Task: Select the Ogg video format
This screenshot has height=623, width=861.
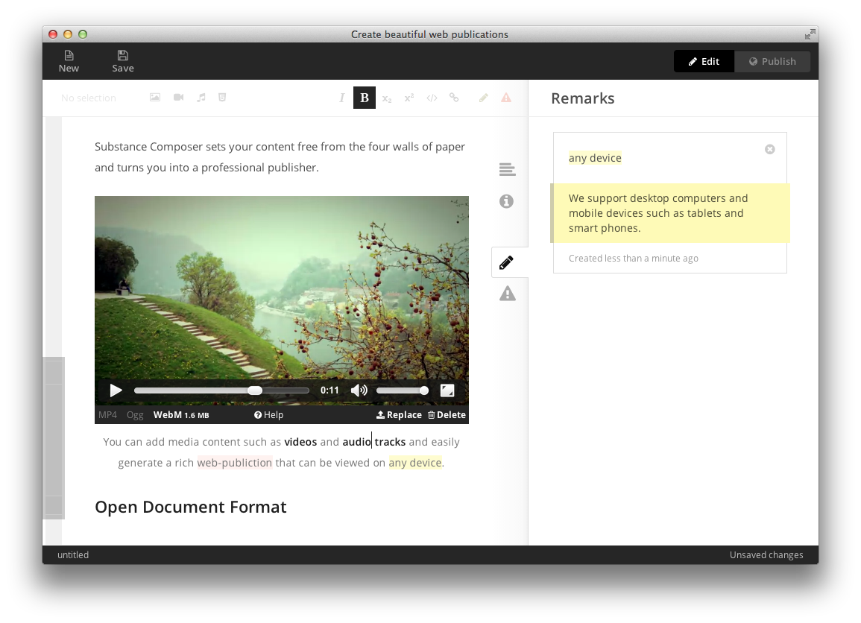Action: [x=135, y=415]
